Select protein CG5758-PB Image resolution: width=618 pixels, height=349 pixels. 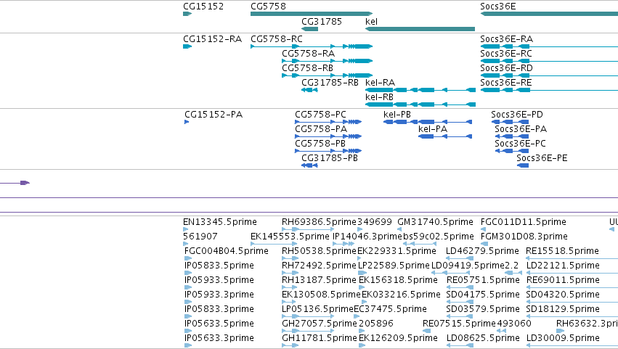[x=320, y=144]
